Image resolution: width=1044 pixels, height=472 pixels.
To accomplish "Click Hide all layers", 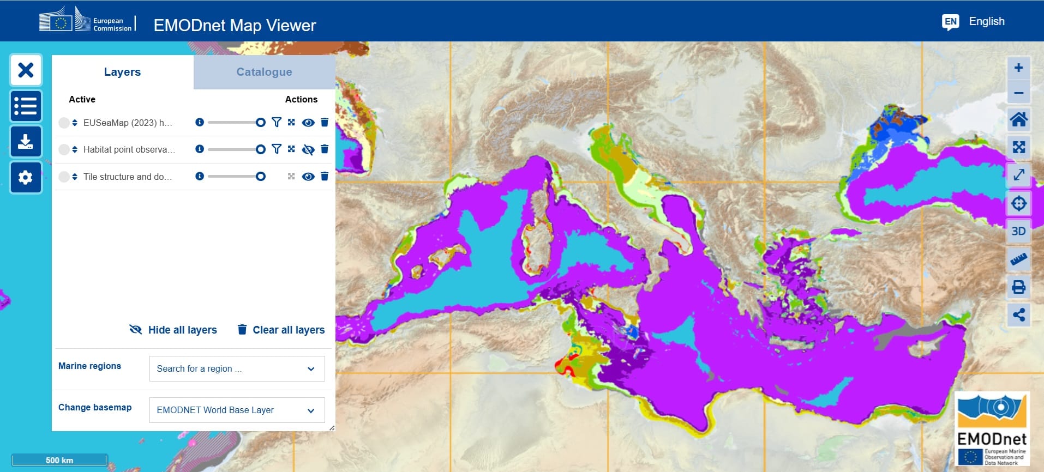I will [x=173, y=330].
